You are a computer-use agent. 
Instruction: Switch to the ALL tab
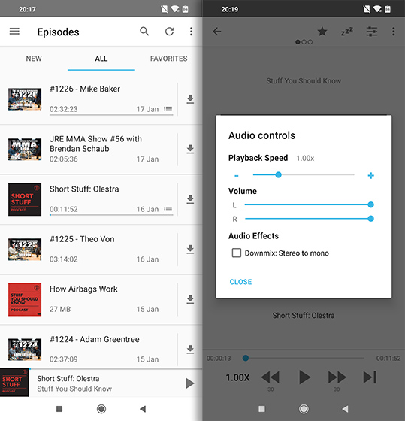click(101, 59)
